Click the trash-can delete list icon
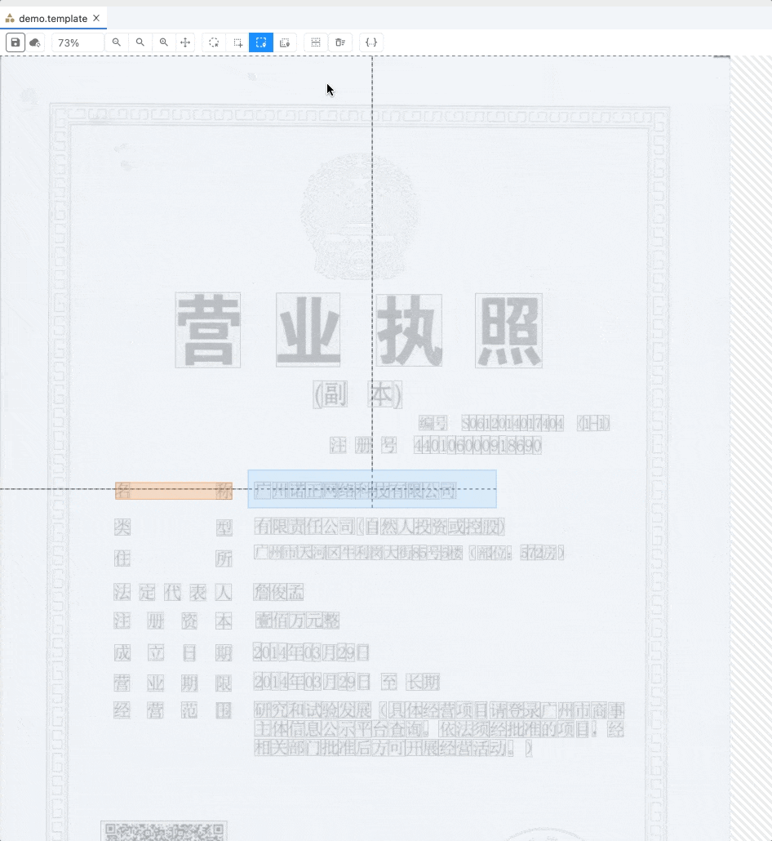 tap(340, 42)
